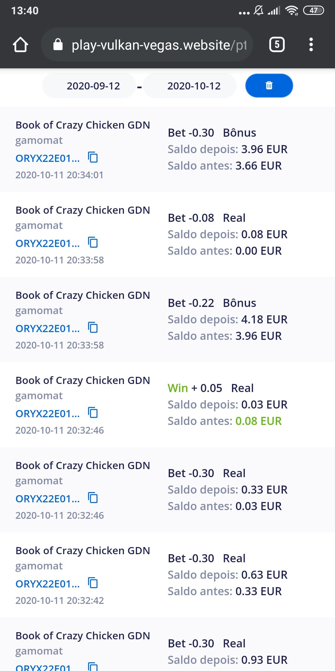335x671 pixels.
Task: Open the start date field 2020-09-12
Action: pyautogui.click(x=93, y=86)
